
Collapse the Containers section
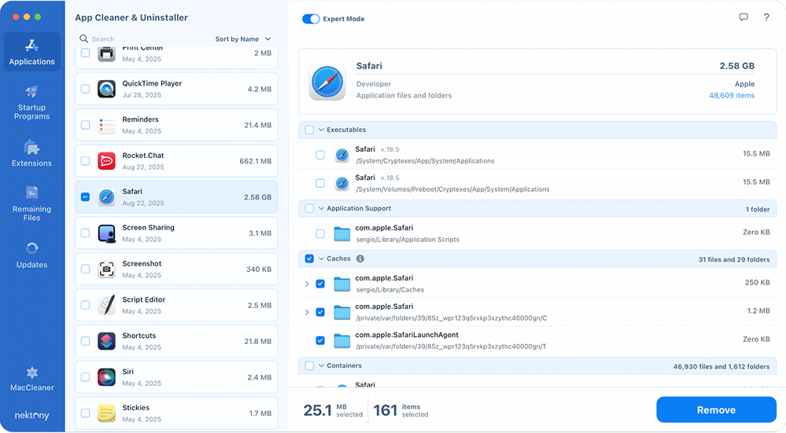click(x=321, y=365)
